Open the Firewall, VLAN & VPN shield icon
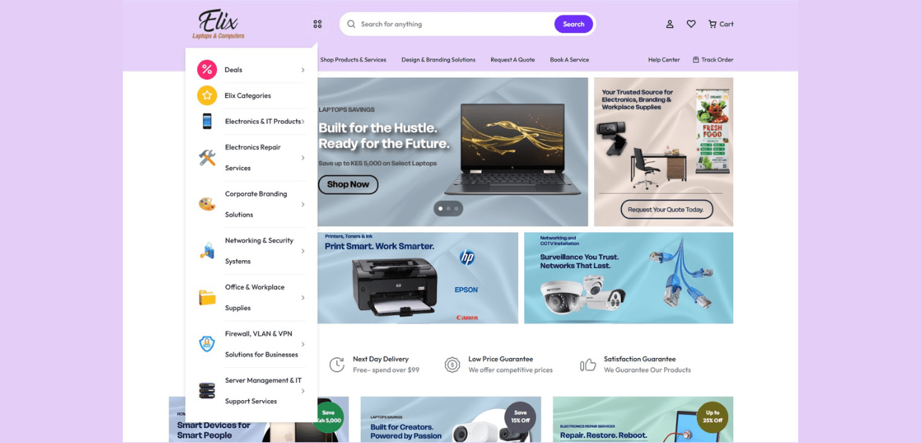The height and width of the screenshot is (443, 921). (206, 344)
